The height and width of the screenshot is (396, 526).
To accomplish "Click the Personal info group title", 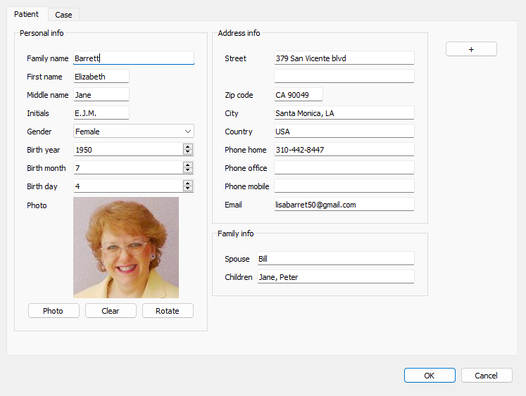I will pyautogui.click(x=42, y=33).
